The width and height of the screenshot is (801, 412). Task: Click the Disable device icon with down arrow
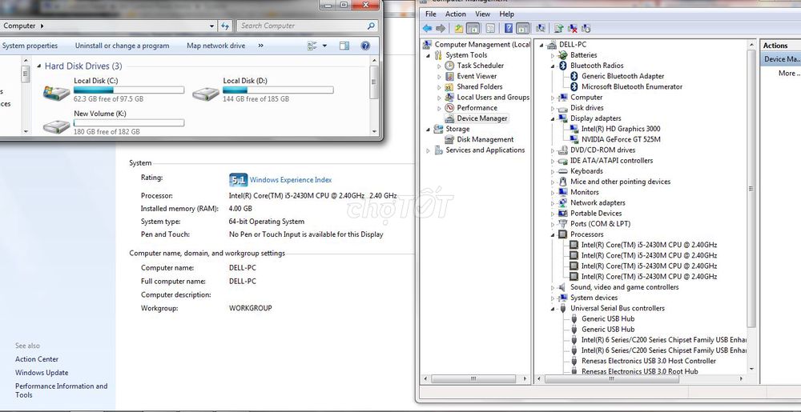(586, 28)
